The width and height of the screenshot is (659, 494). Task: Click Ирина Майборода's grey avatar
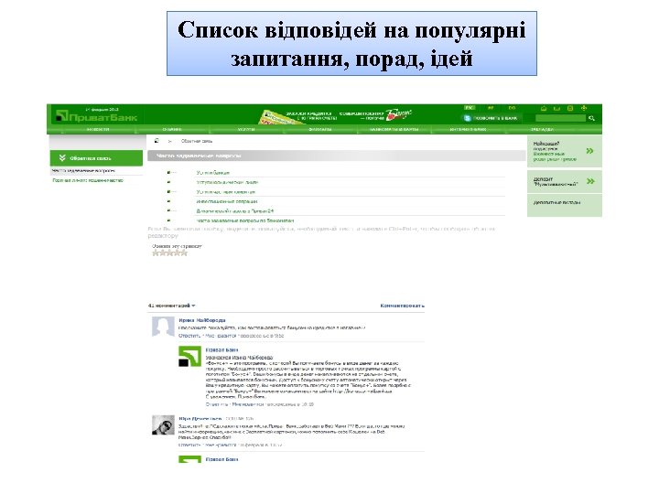click(x=163, y=328)
